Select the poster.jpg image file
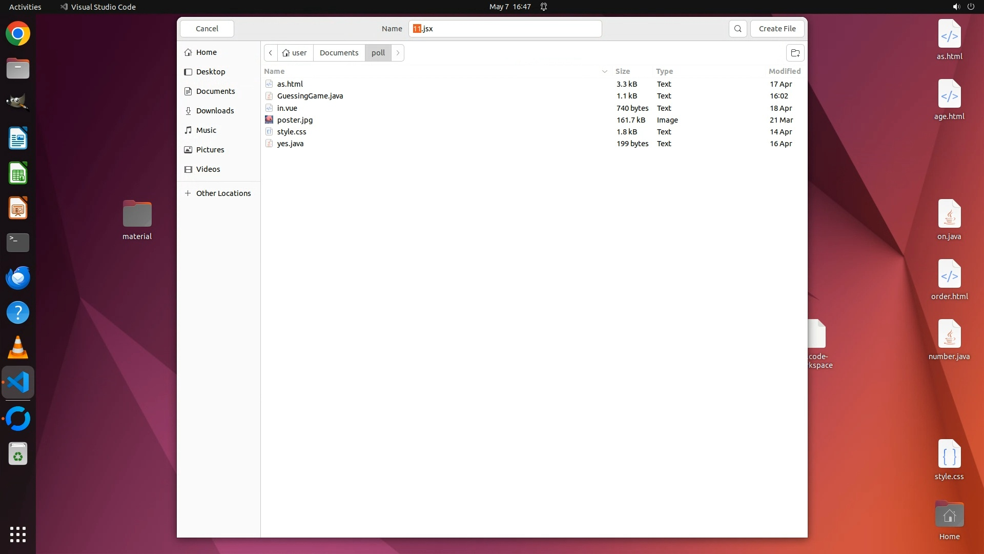This screenshot has width=984, height=554. pyautogui.click(x=295, y=120)
